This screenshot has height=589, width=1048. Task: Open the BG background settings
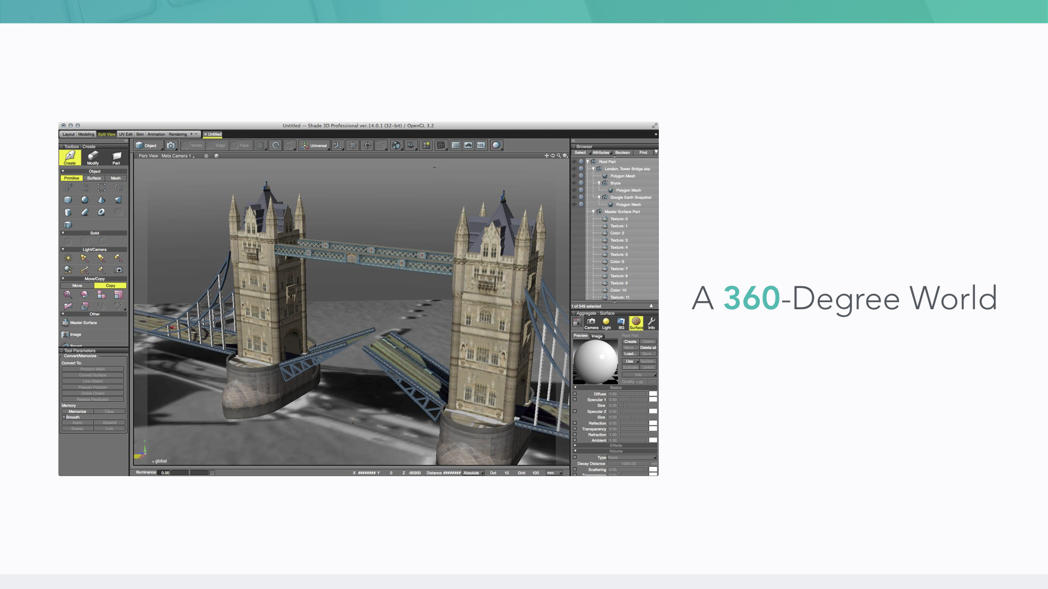click(621, 323)
